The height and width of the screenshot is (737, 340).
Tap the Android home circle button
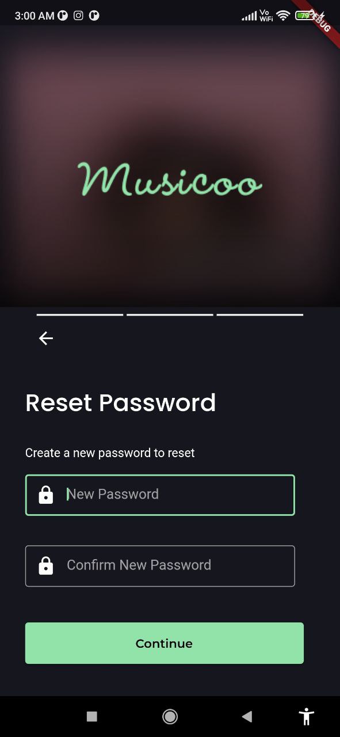[x=170, y=716]
